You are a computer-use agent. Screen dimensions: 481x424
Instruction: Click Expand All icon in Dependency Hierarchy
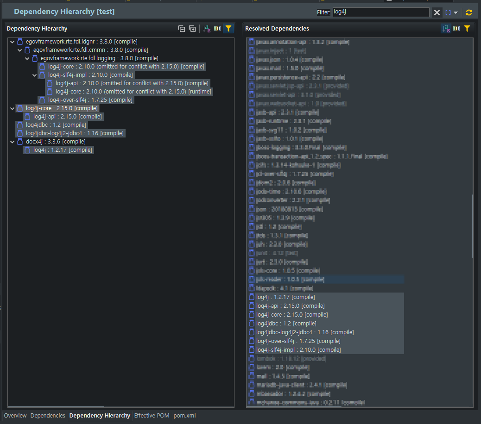coord(192,29)
